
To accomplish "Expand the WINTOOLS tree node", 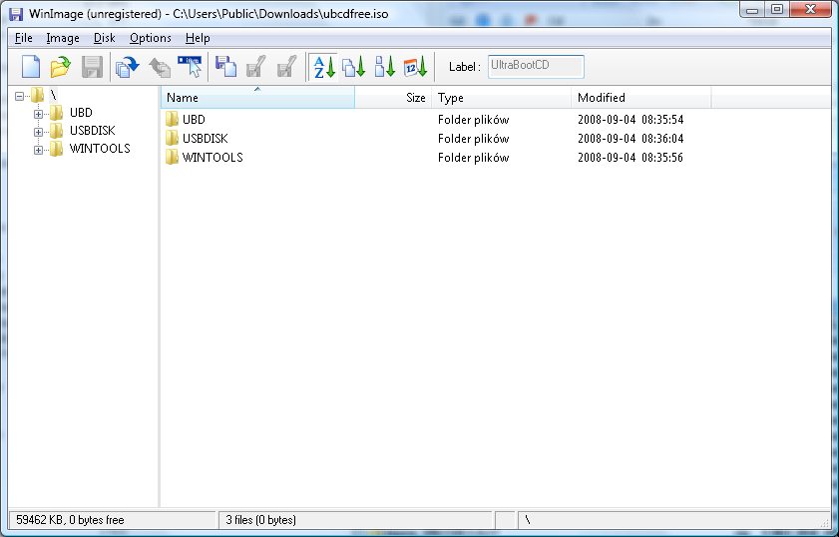I will (38, 150).
